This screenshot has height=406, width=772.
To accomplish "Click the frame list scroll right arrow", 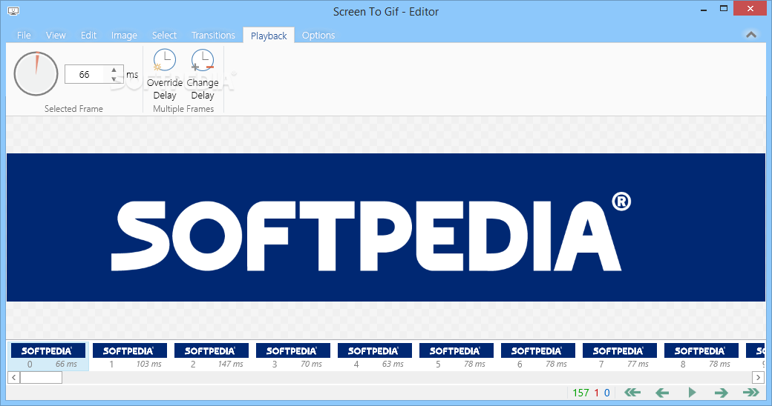I will [758, 378].
